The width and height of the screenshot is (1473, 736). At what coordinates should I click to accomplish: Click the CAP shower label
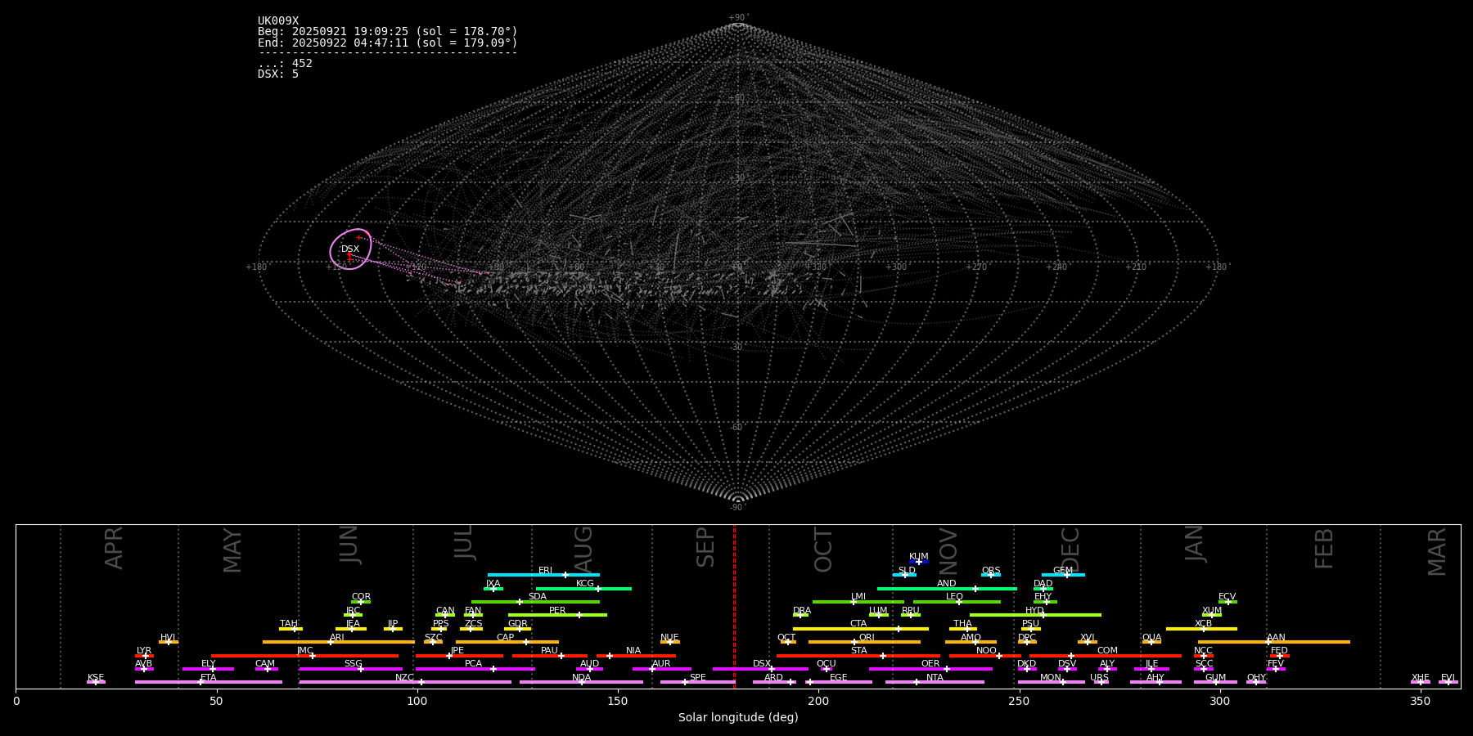click(x=506, y=638)
